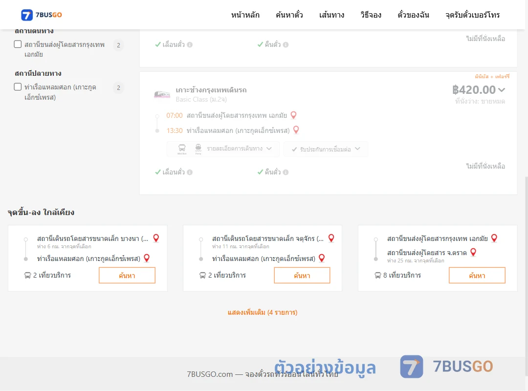Expand the ฿420.00 price chevron

click(x=502, y=90)
